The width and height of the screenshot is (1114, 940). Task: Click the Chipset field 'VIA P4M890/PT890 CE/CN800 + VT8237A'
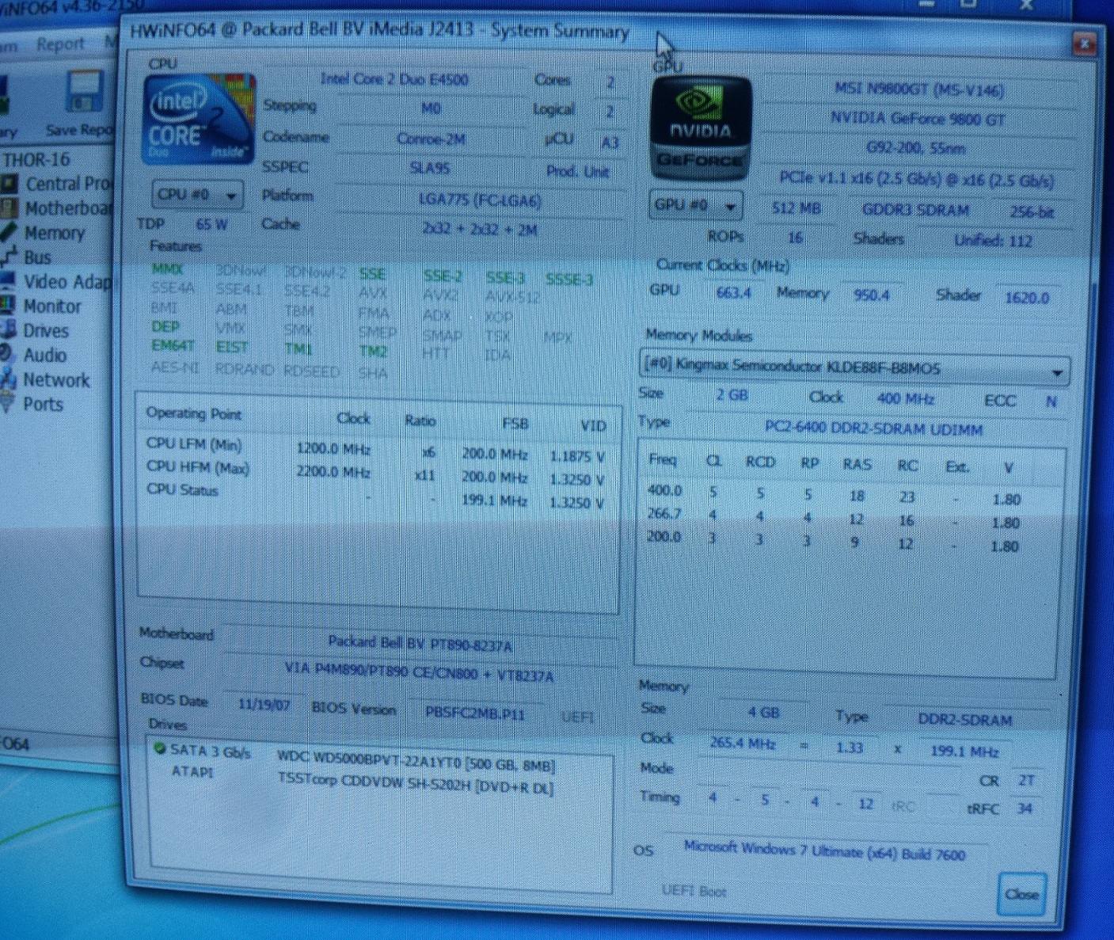pyautogui.click(x=420, y=672)
